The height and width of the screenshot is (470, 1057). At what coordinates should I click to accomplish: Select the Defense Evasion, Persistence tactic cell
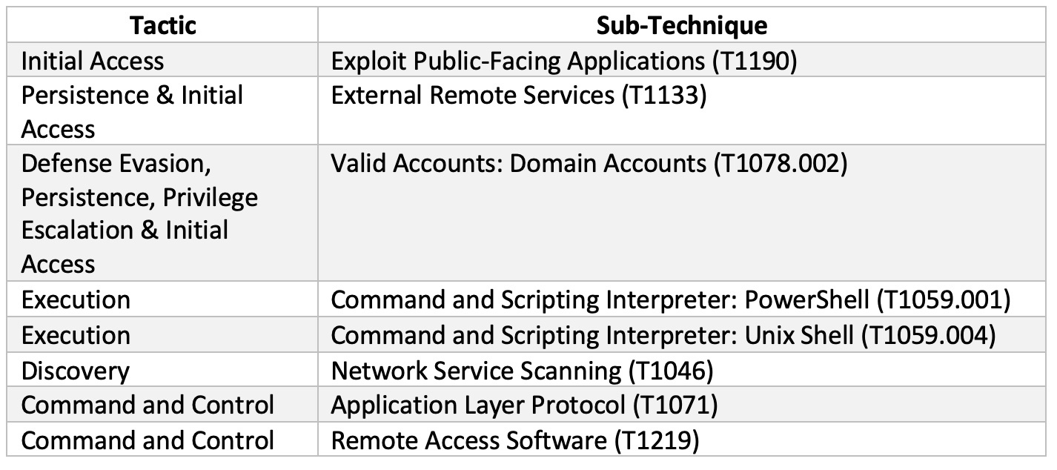point(139,214)
